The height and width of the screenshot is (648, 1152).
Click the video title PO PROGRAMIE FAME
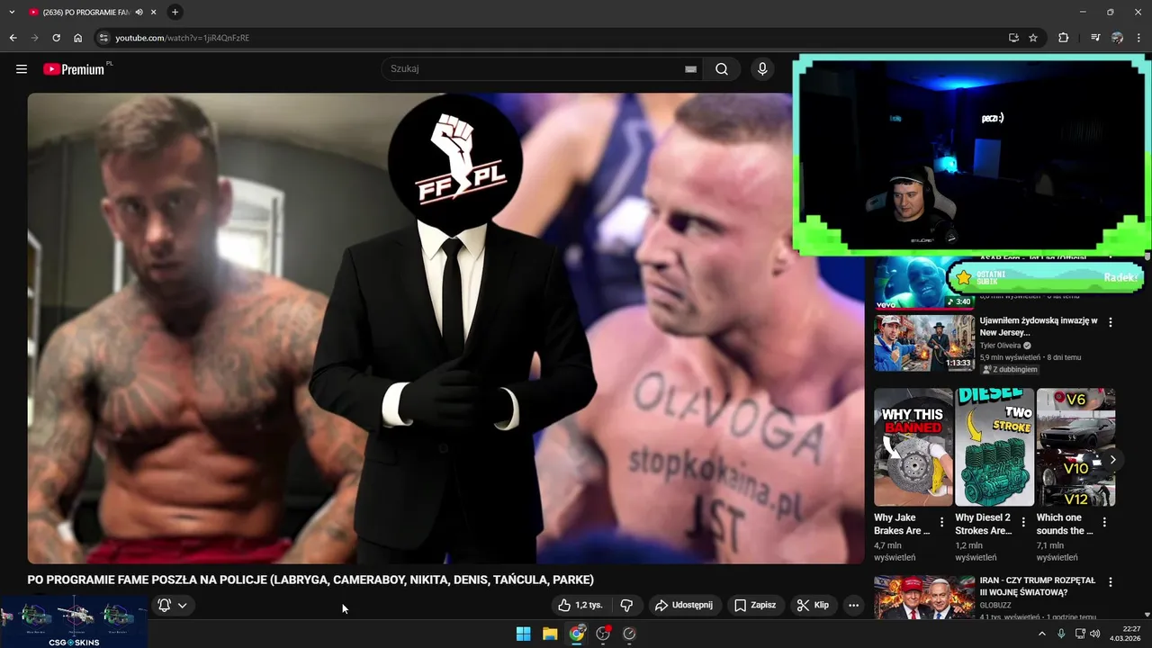[310, 580]
